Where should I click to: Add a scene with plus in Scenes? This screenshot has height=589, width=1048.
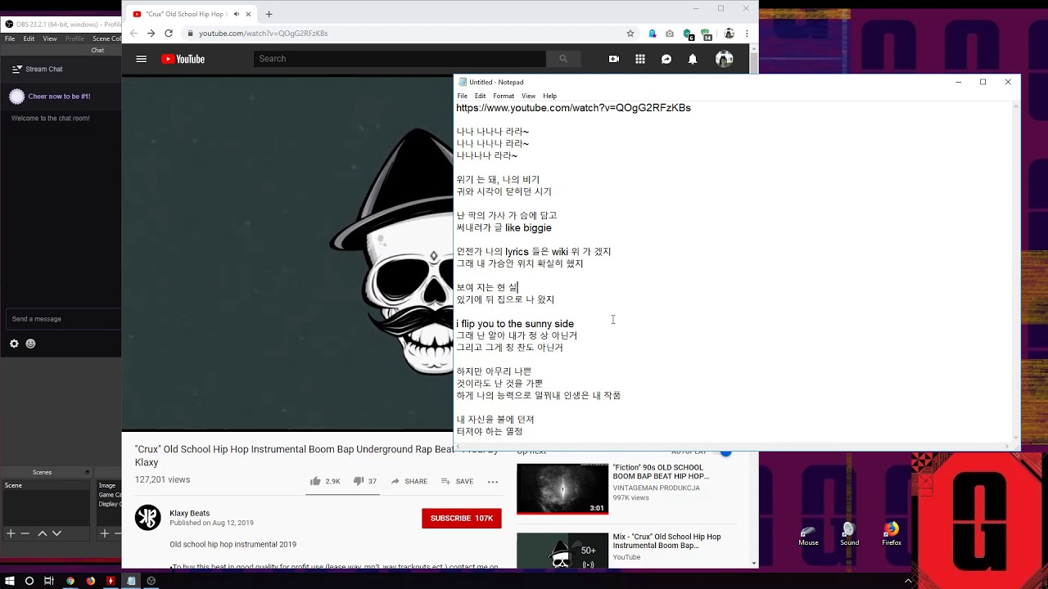(x=11, y=533)
